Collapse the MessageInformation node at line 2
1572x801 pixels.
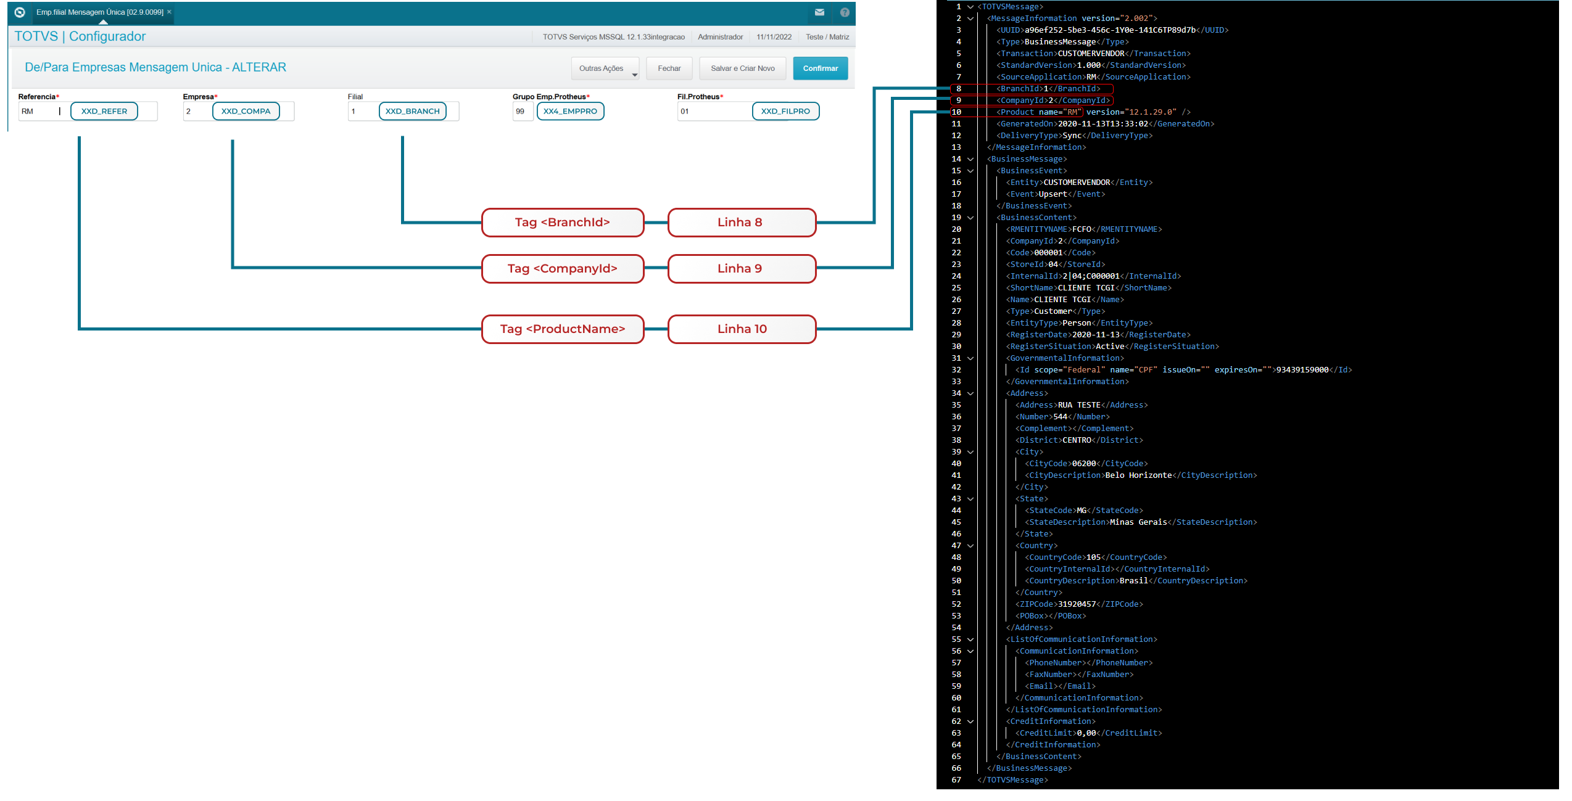pos(970,18)
